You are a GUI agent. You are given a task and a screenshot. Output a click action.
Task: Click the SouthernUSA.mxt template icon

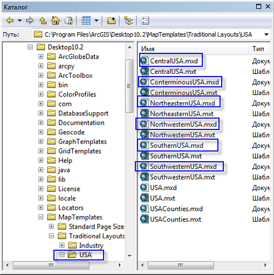click(145, 156)
